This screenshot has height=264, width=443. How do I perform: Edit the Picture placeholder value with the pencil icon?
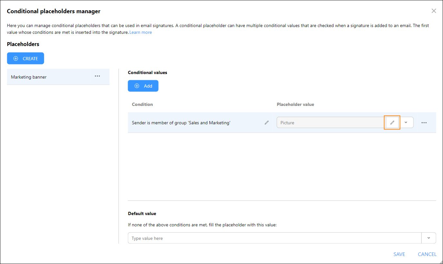point(392,123)
